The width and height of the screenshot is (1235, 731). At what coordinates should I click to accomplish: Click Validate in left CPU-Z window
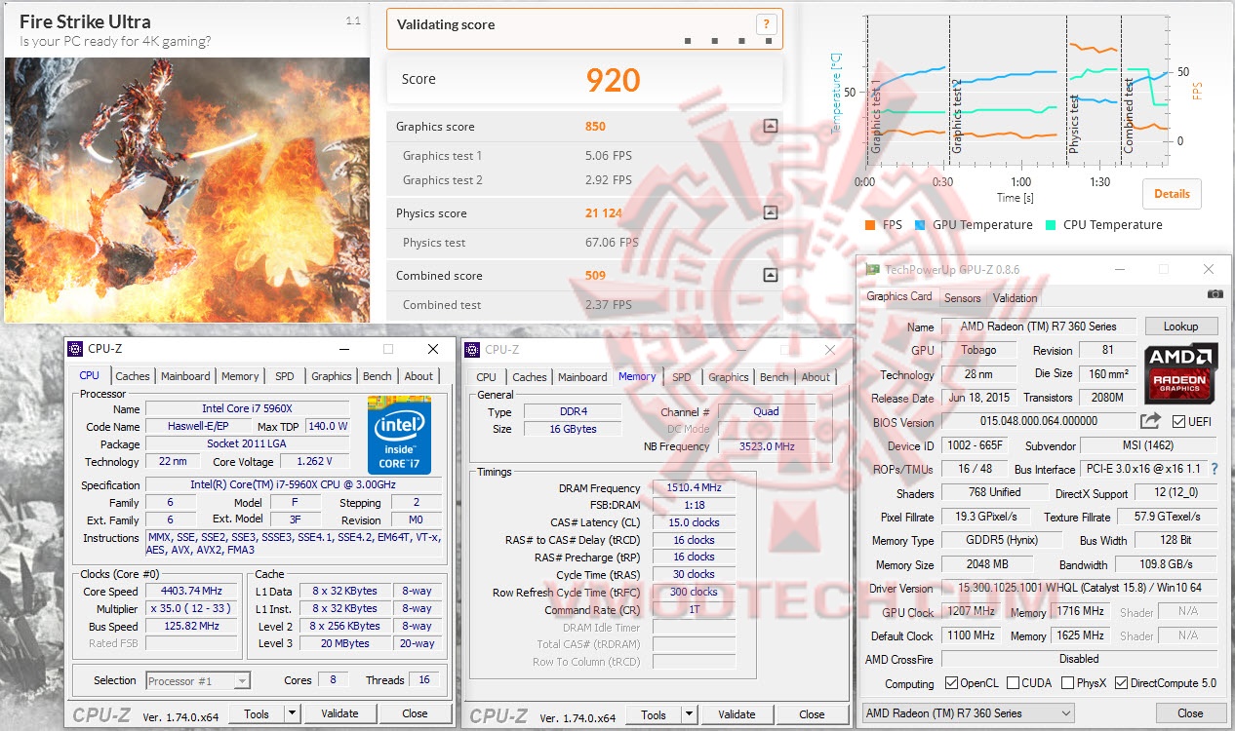[x=339, y=713]
